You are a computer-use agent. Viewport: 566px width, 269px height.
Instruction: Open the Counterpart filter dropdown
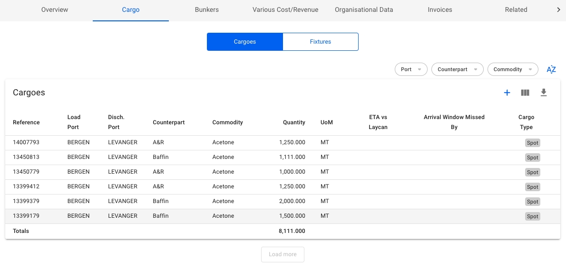(x=457, y=69)
